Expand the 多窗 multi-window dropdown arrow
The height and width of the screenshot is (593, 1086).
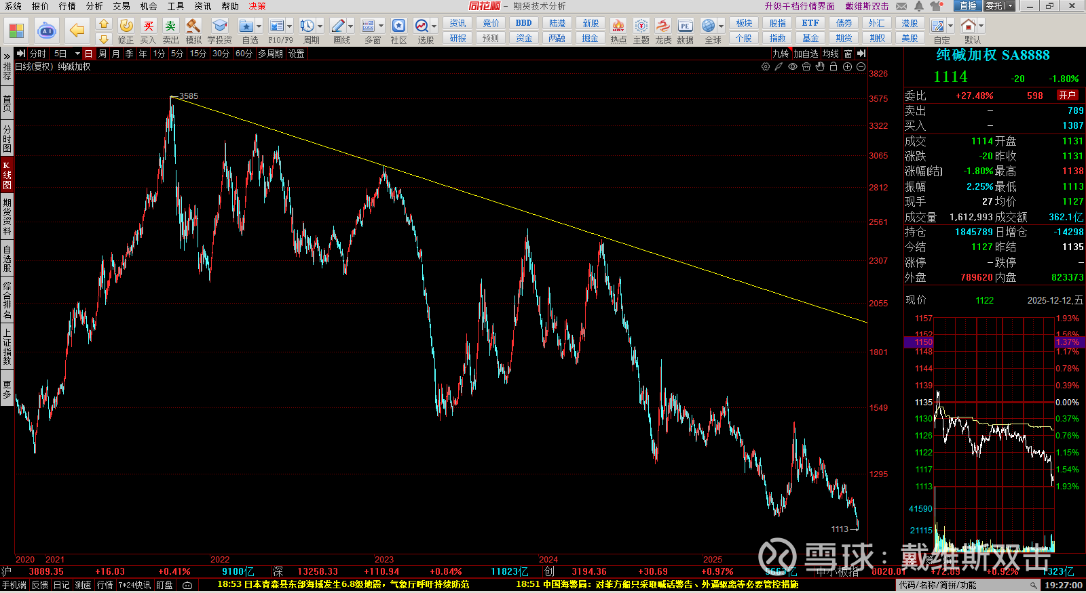381,26
